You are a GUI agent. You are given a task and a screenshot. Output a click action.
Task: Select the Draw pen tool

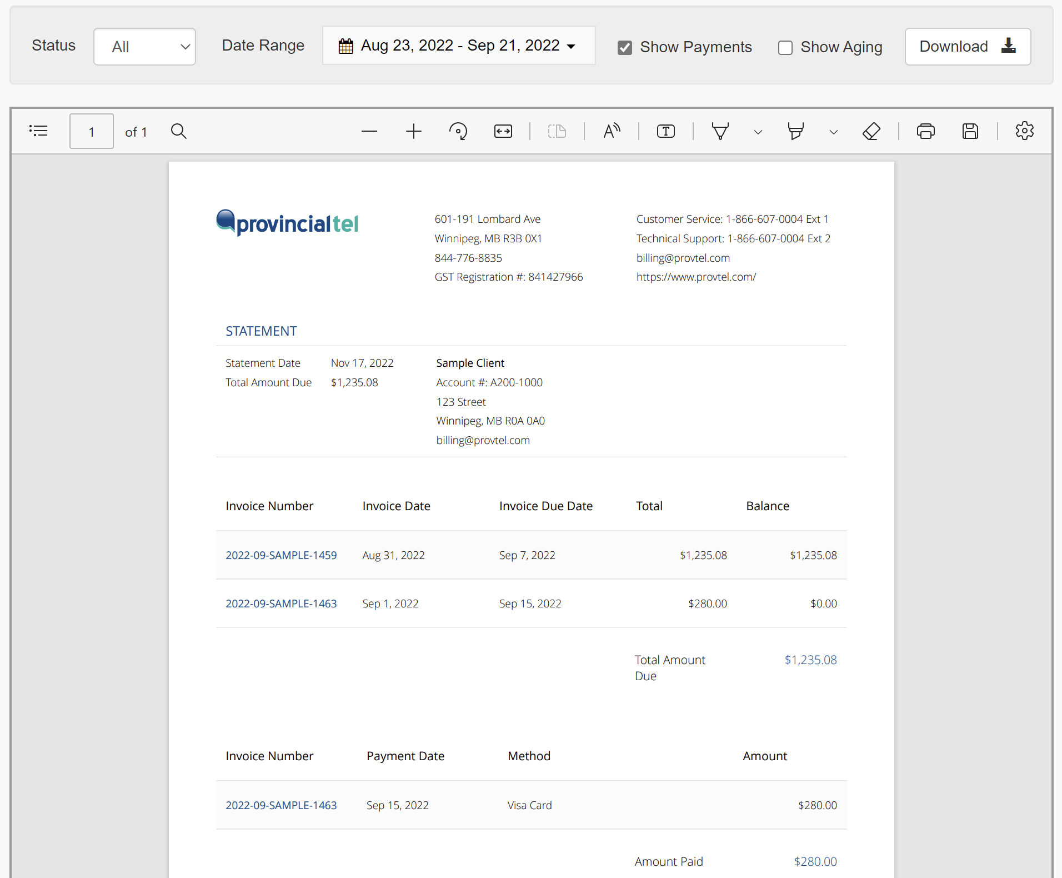(x=720, y=131)
